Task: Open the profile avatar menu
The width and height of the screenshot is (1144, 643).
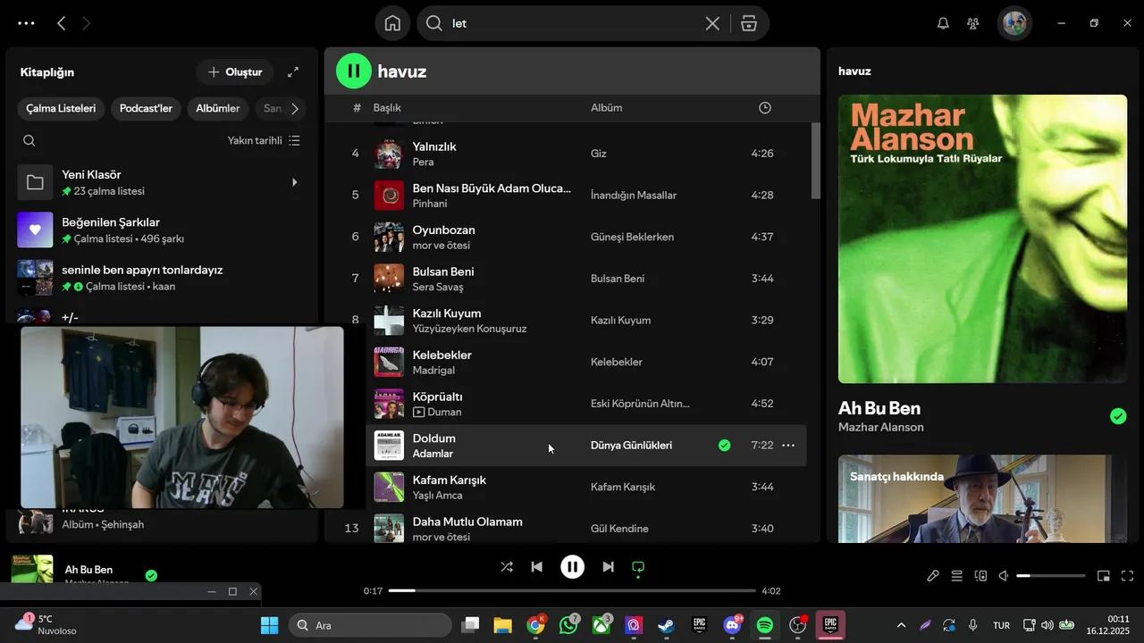Action: pyautogui.click(x=1014, y=23)
